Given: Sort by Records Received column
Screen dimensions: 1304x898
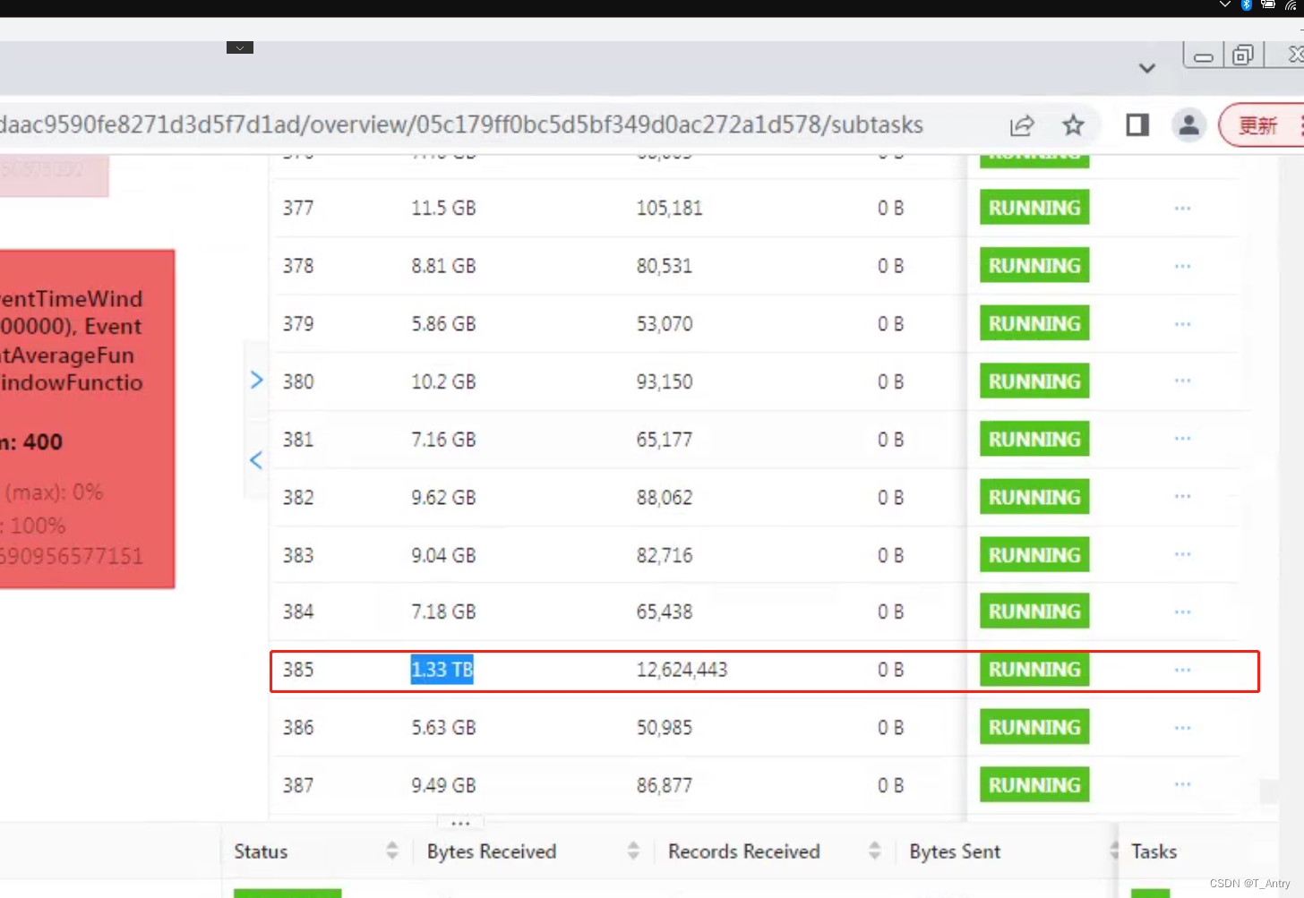Looking at the screenshot, I should 874,851.
